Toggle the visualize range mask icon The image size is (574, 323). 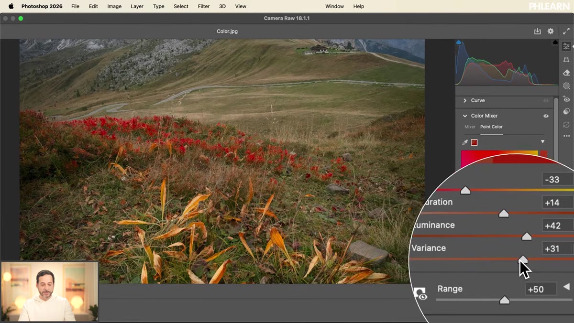420,293
